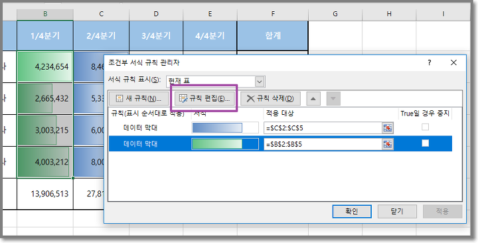Click the help question mark in dialog
The image size is (478, 243).
tap(430, 63)
